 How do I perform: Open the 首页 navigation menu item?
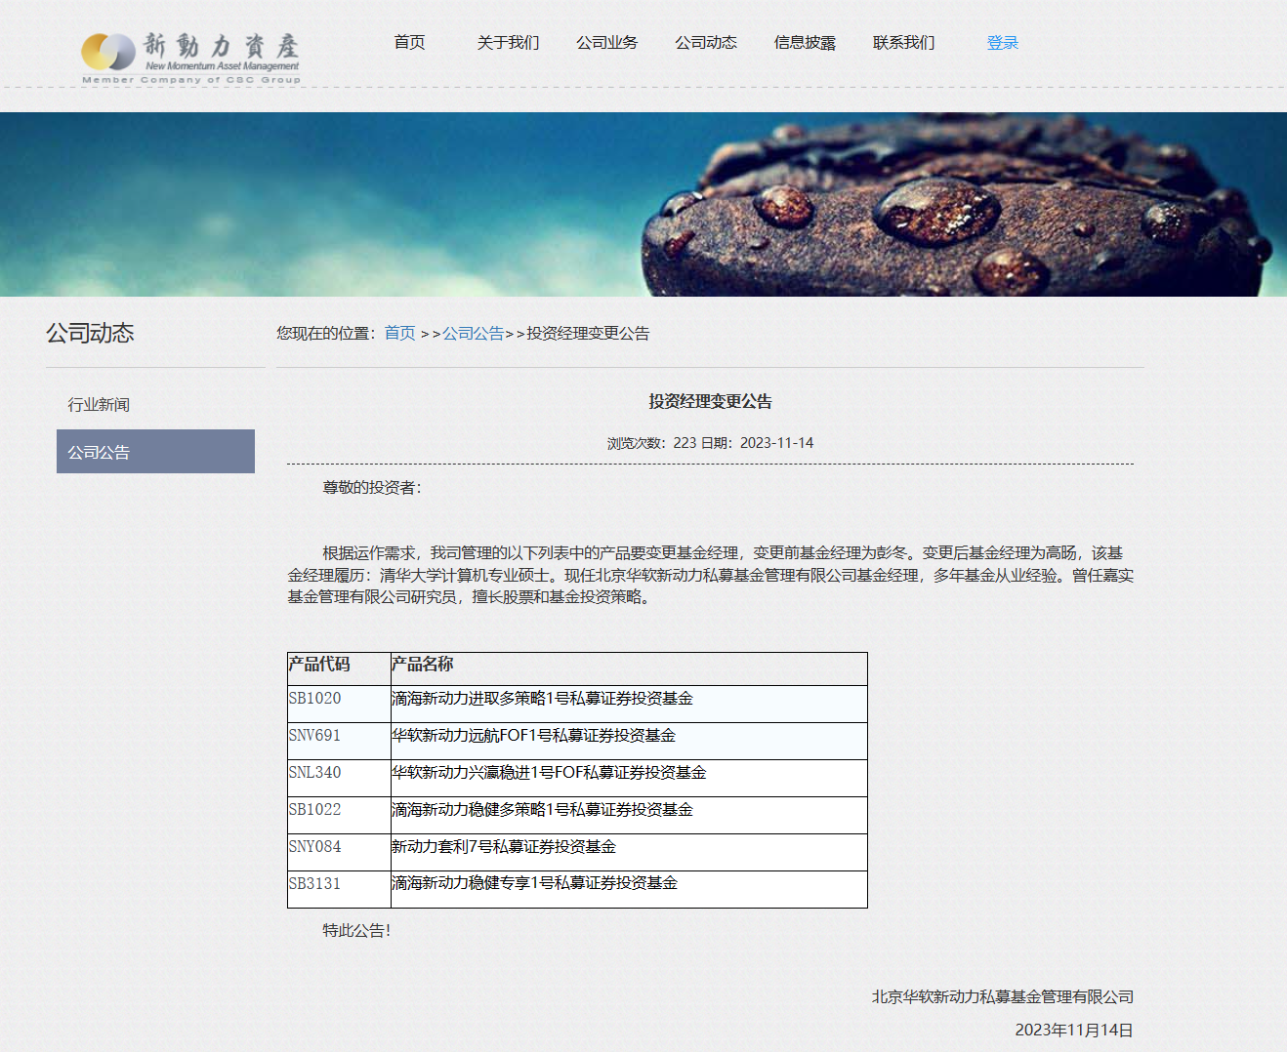point(409,43)
